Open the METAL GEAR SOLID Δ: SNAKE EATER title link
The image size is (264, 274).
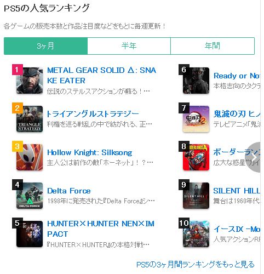tap(102, 76)
